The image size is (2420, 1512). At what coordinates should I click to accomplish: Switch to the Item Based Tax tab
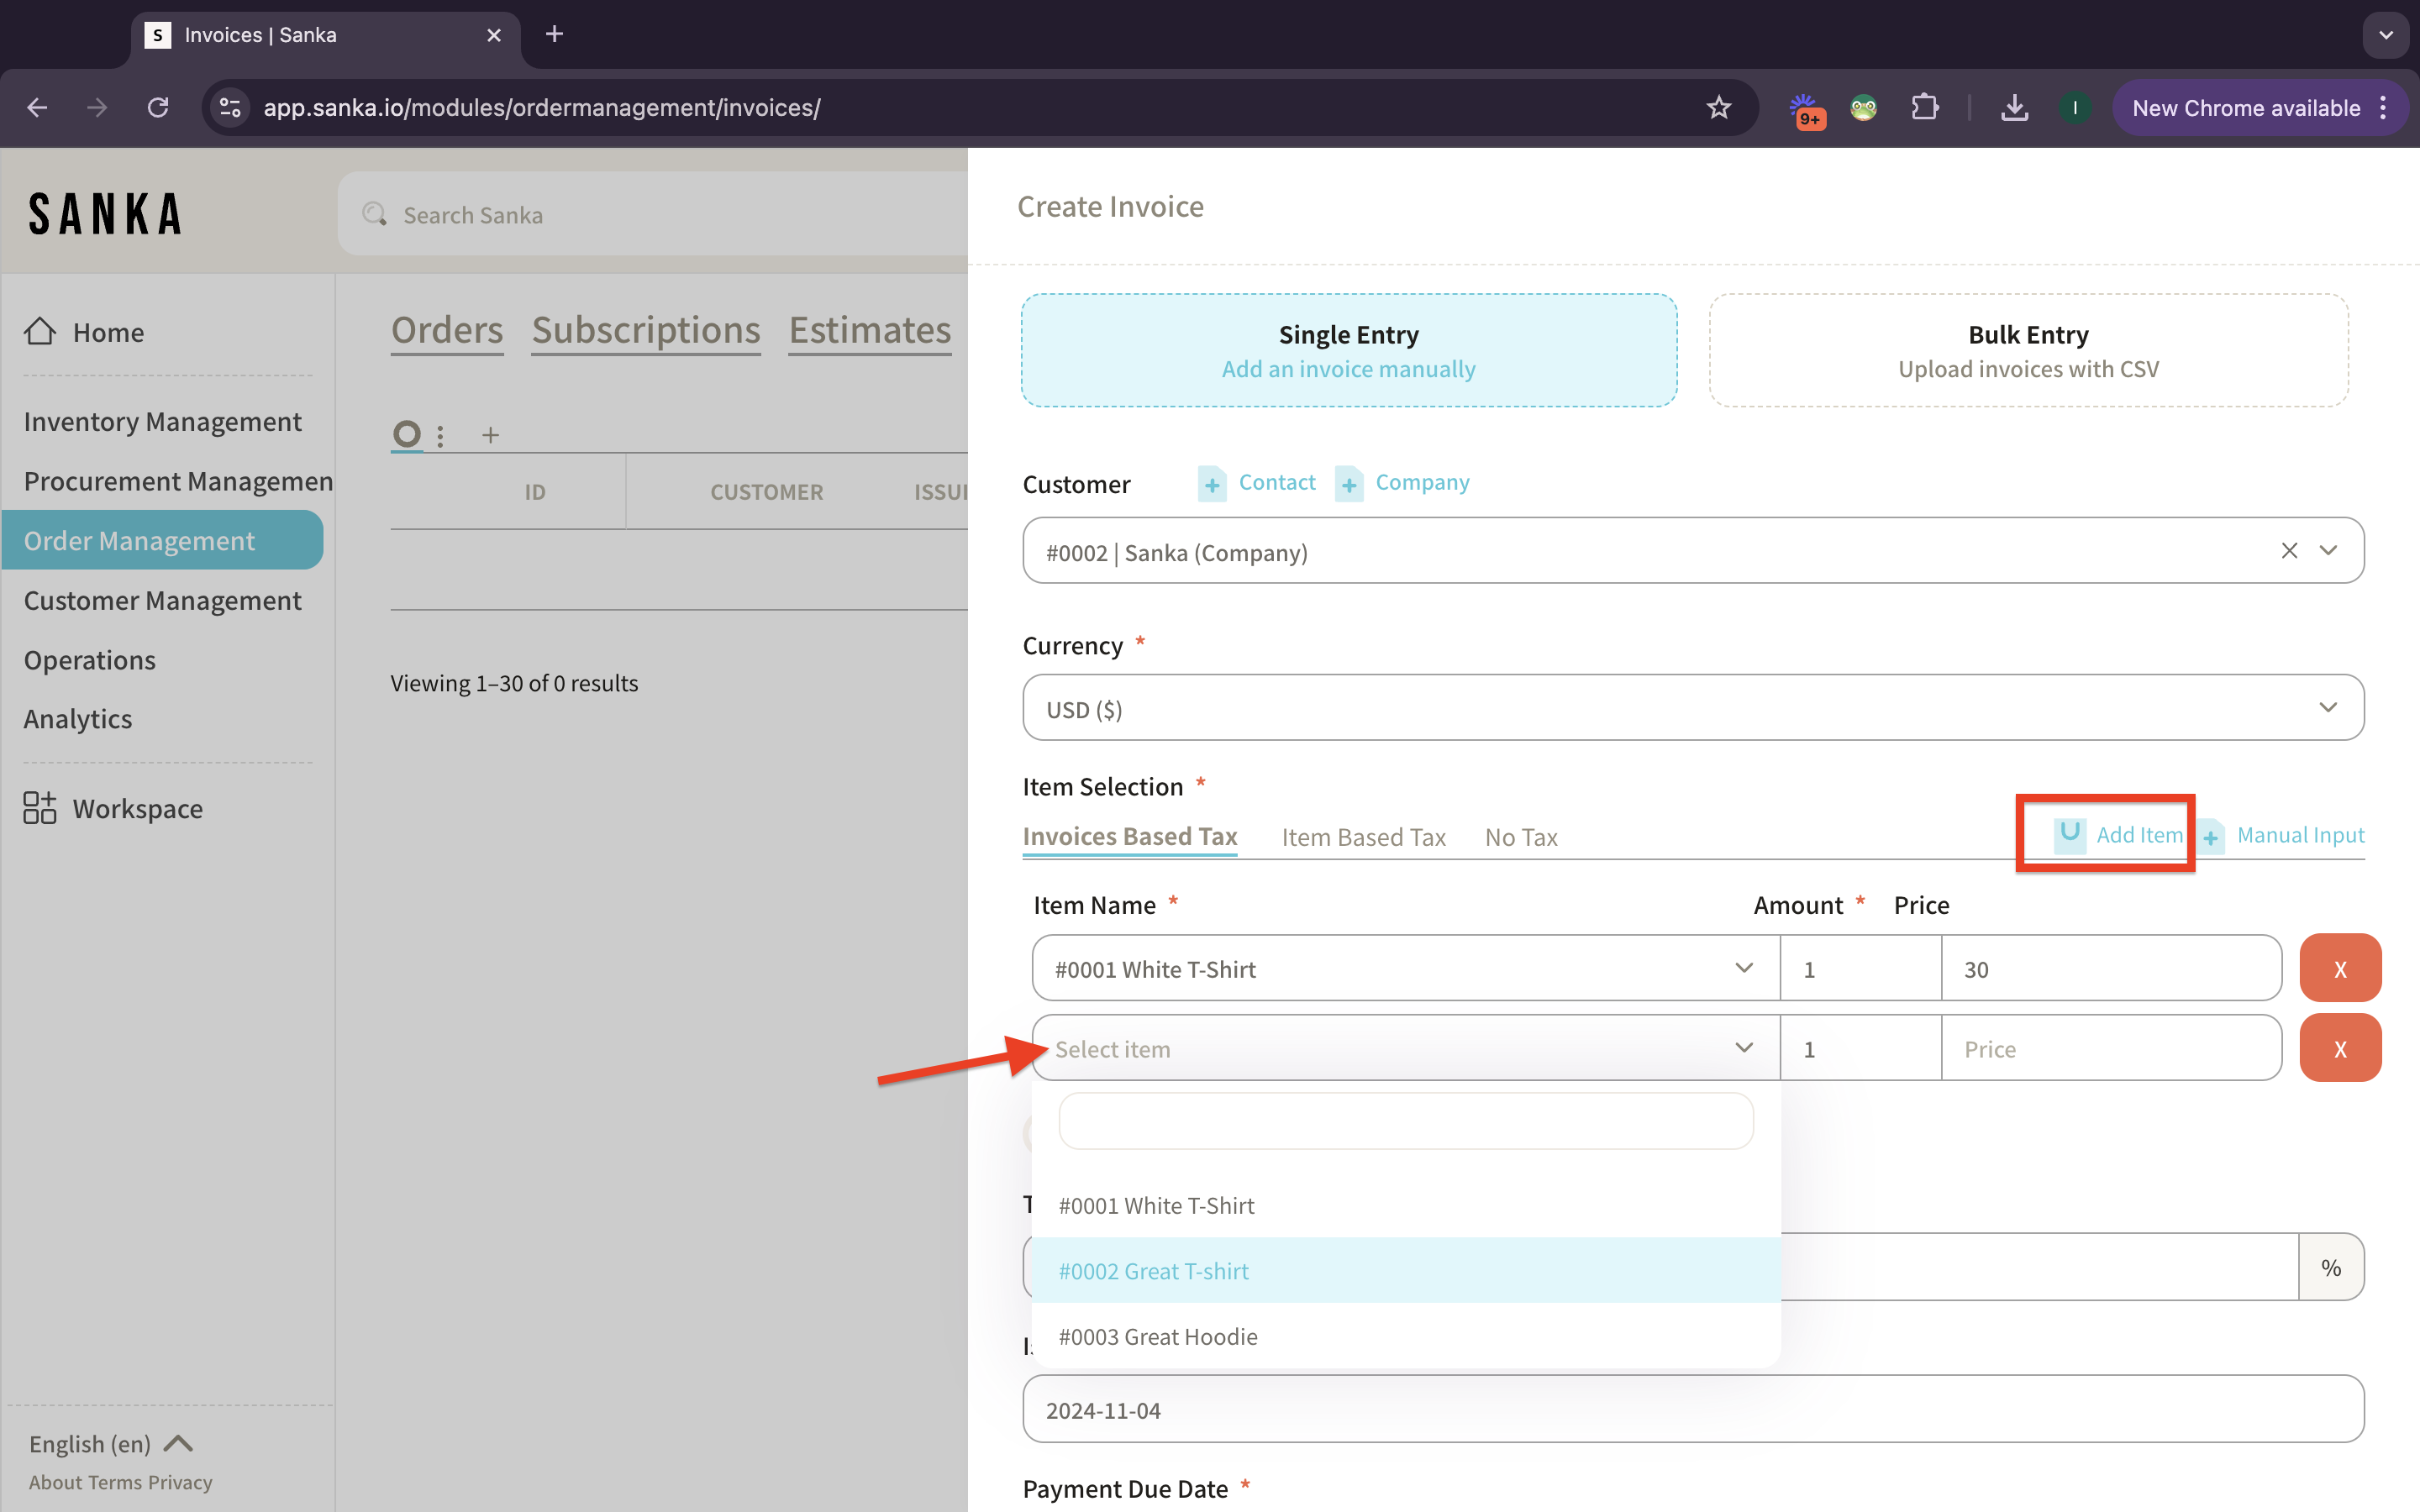pos(1363,837)
